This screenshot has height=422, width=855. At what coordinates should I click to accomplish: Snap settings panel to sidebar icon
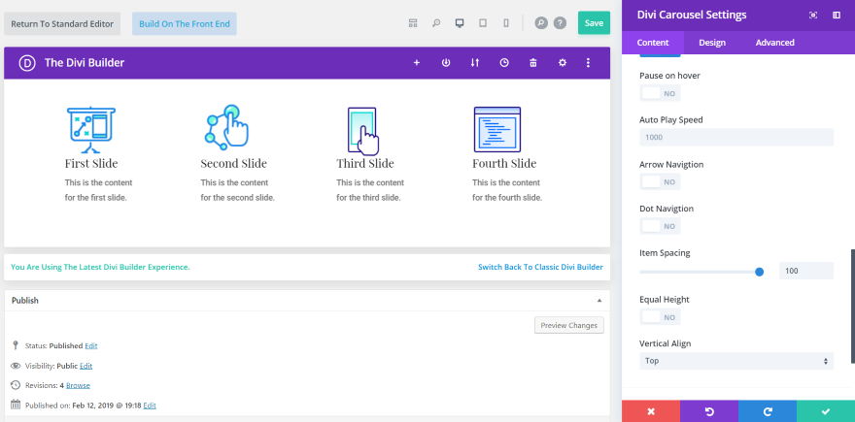point(837,16)
